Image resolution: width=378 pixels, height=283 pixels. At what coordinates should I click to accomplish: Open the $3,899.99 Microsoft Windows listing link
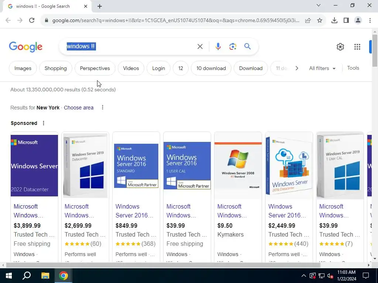[28, 211]
